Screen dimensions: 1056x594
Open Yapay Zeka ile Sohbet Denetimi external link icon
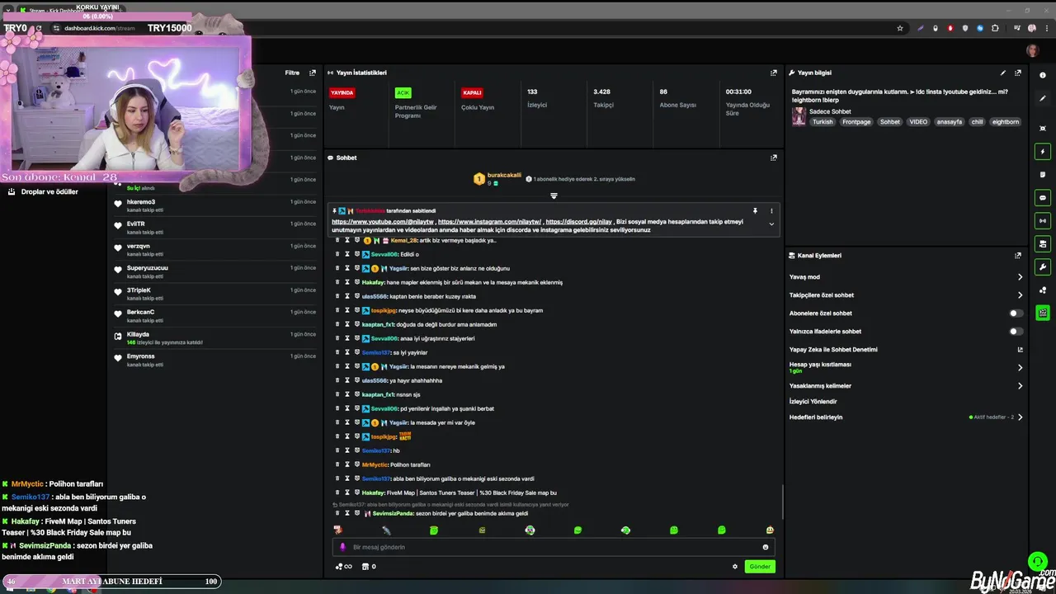pos(1020,350)
